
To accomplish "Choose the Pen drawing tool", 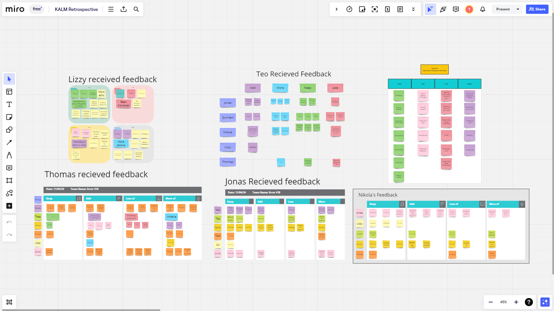I will (9, 155).
